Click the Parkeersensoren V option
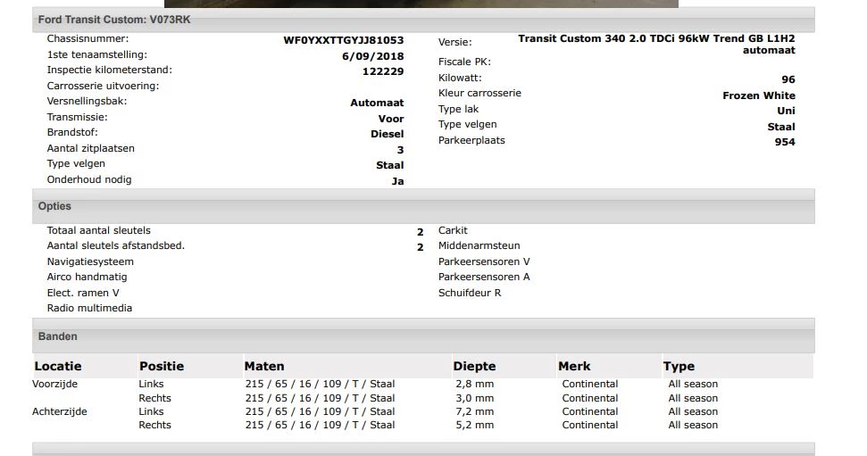867x456 pixels. point(484,261)
